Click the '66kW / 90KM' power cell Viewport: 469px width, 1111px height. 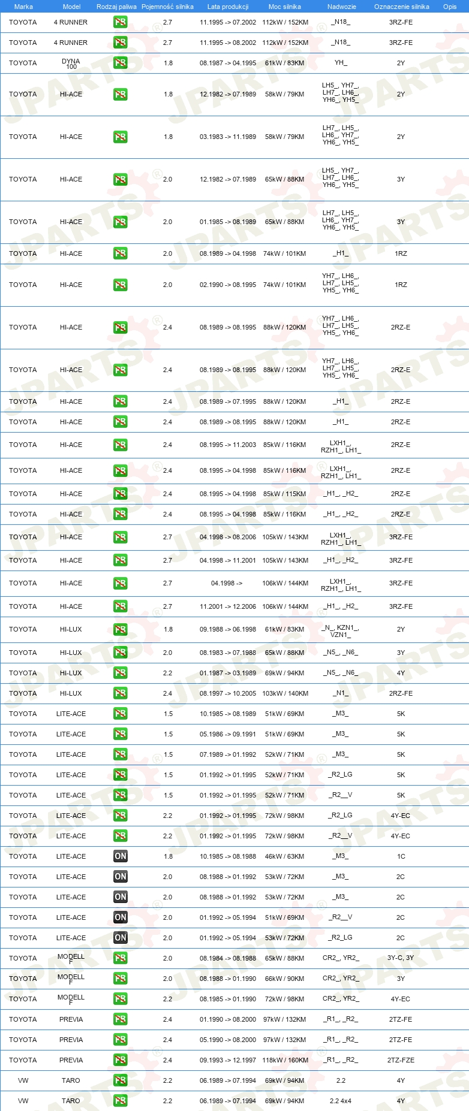coord(284,979)
